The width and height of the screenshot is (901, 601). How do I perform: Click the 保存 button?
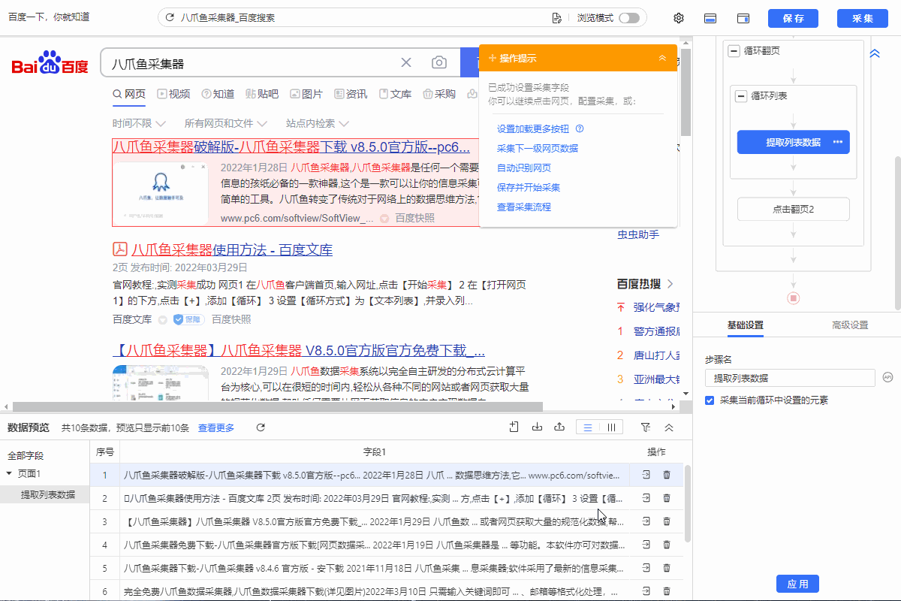tap(794, 18)
